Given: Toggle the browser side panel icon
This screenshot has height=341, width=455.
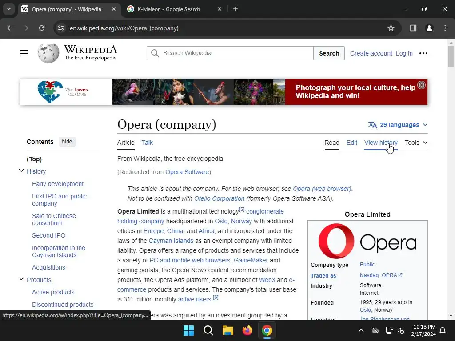Looking at the screenshot, I should click(x=413, y=28).
